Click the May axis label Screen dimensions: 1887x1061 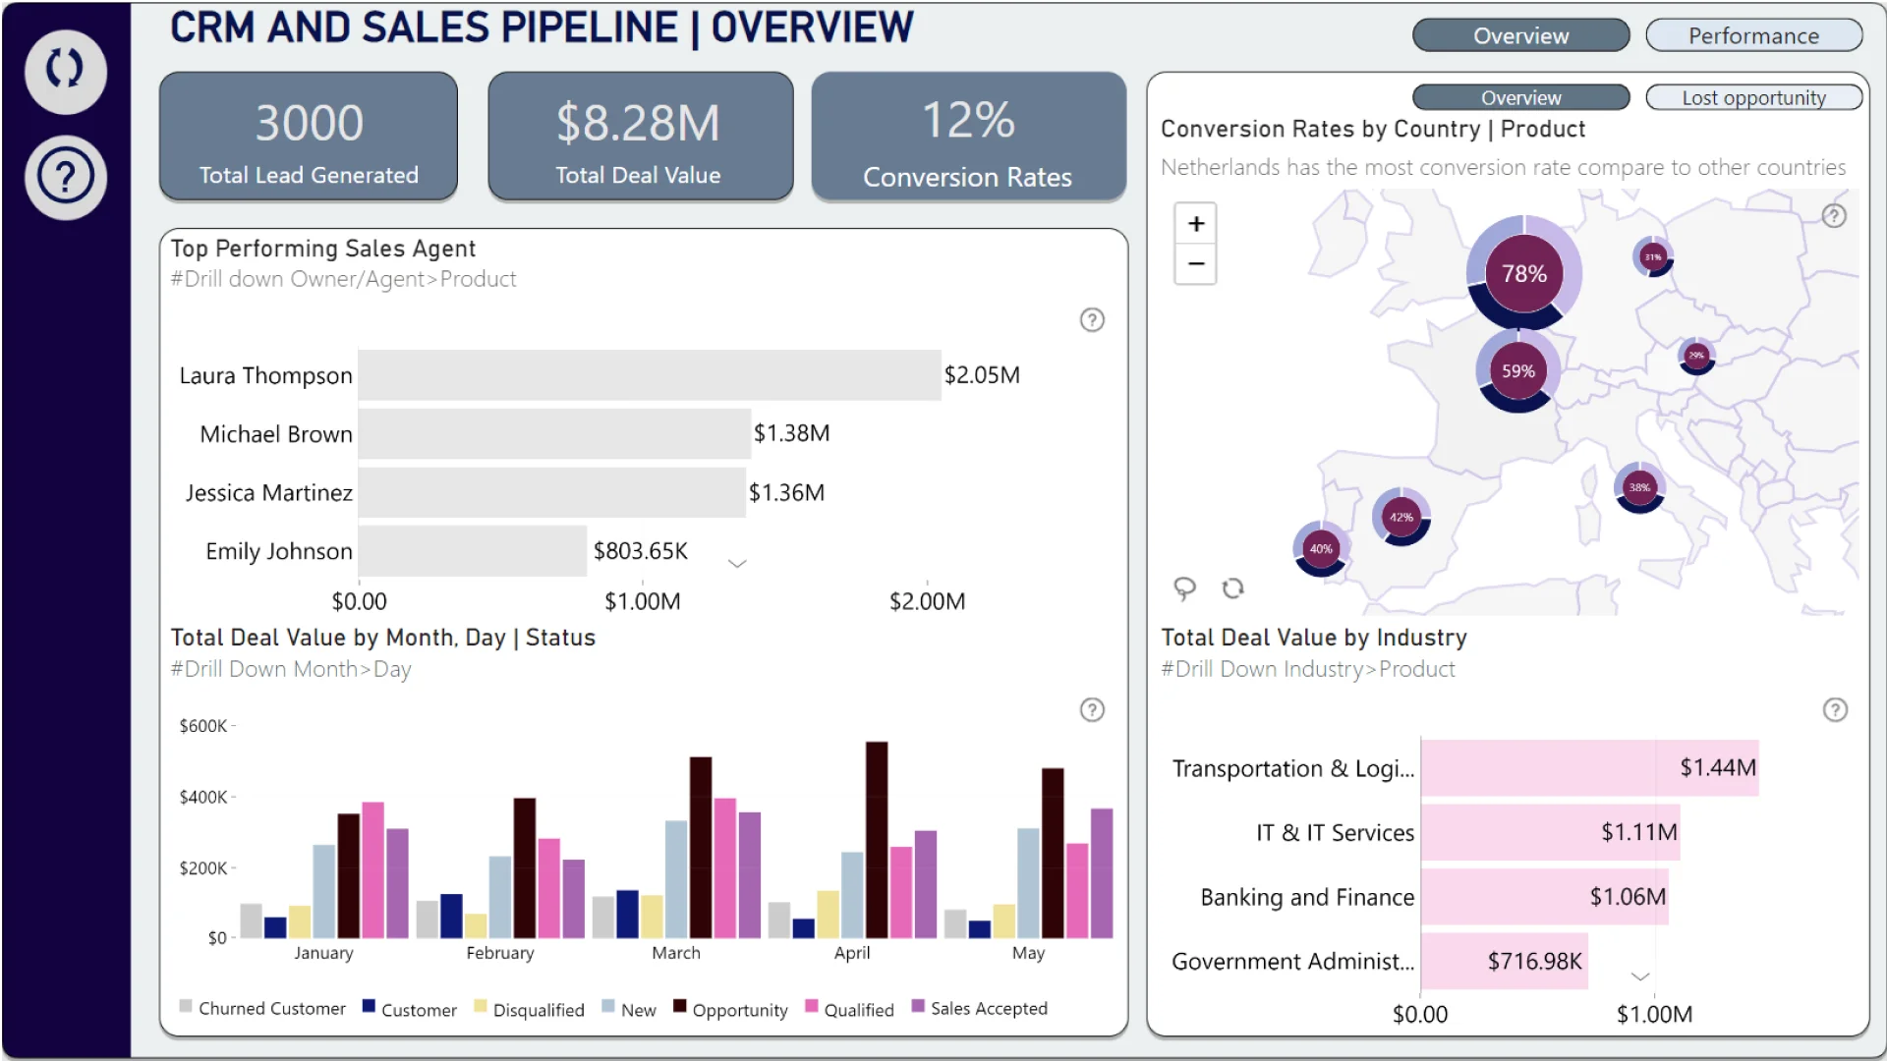[1028, 953]
